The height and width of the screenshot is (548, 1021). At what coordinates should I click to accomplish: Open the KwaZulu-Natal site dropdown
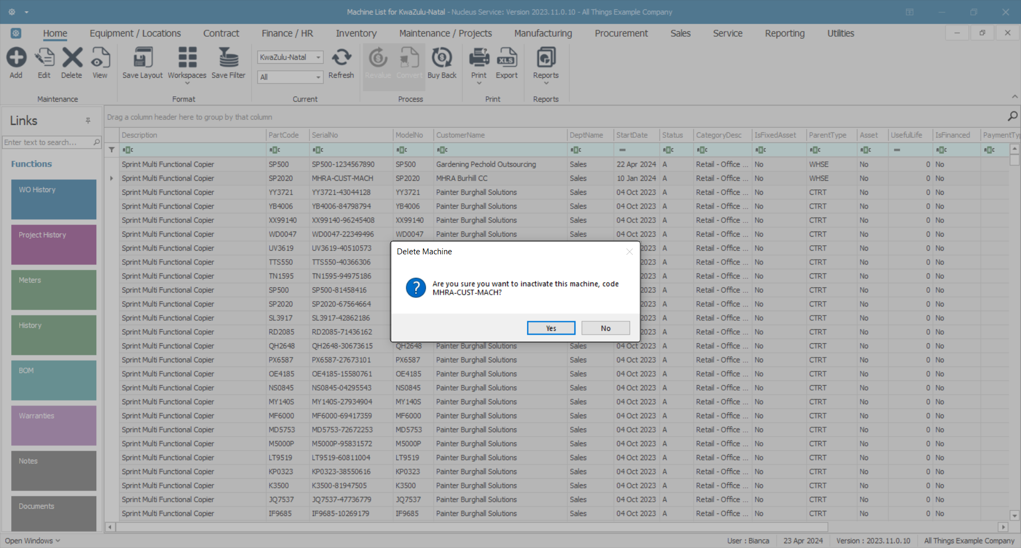pos(319,57)
